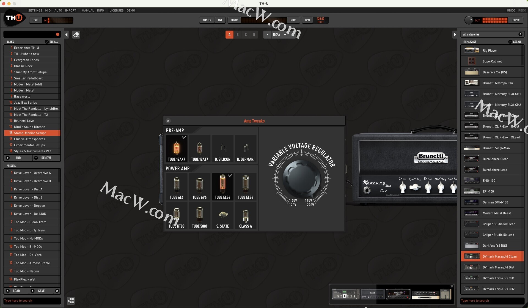Open the MIDI menu

(48, 10)
